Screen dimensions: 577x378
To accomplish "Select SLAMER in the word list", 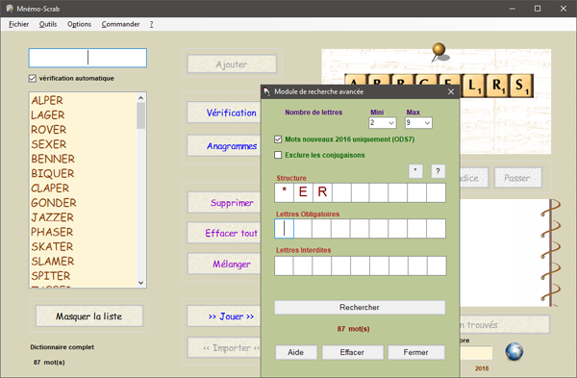I will (53, 262).
